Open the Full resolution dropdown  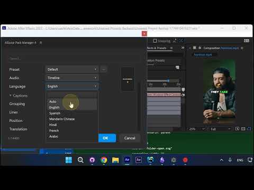tap(221, 129)
